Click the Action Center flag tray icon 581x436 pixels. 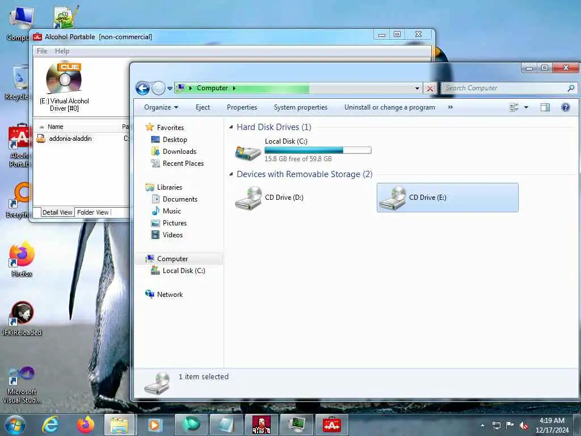[x=510, y=425]
